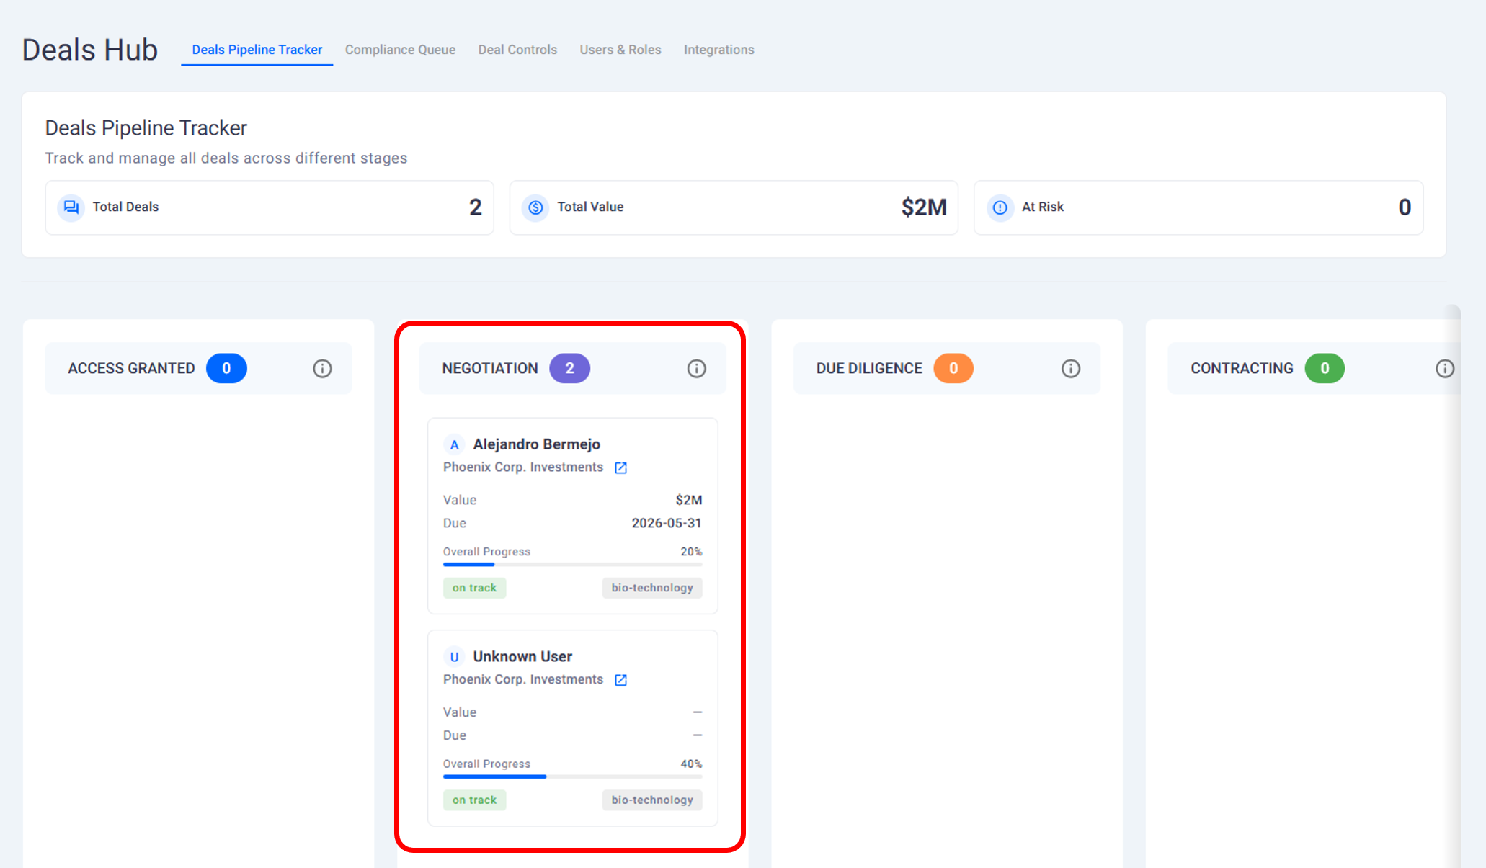This screenshot has height=868, width=1486.
Task: Click the Deals Pipeline Tracker tab
Action: (x=257, y=50)
